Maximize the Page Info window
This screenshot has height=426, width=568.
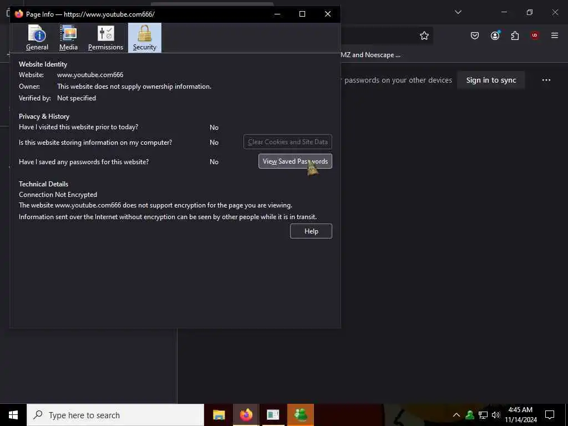(x=302, y=14)
